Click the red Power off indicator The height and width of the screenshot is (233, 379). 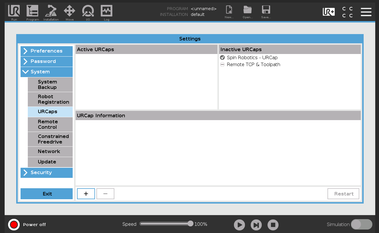click(x=14, y=224)
